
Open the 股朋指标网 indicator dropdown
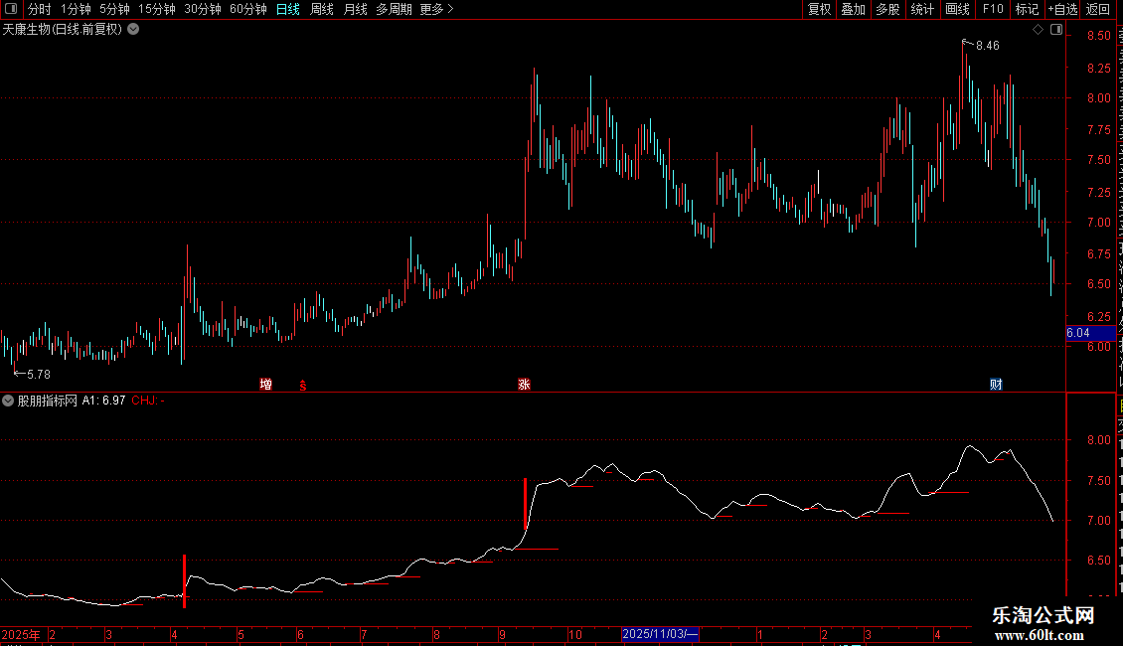pyautogui.click(x=8, y=401)
